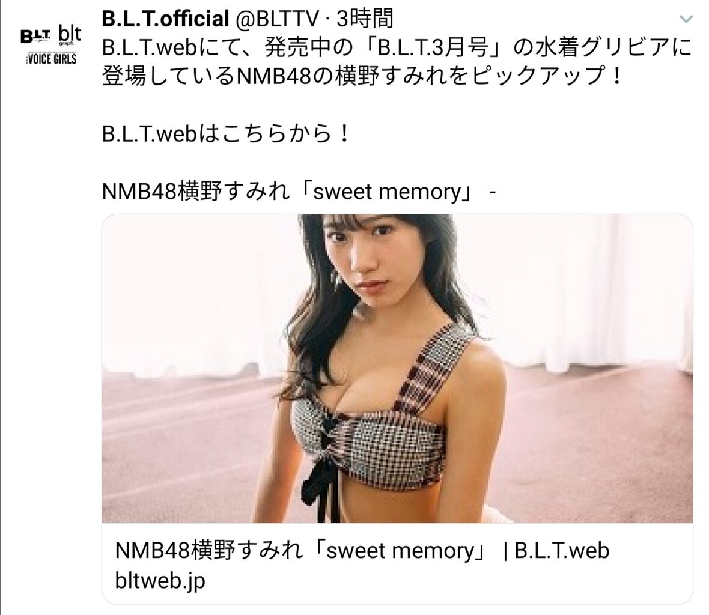Click the B.L.T. logo in avatar

click(36, 37)
